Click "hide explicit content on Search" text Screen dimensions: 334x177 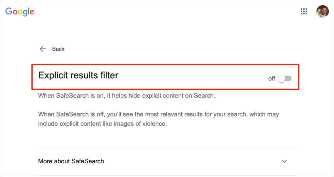pos(176,96)
